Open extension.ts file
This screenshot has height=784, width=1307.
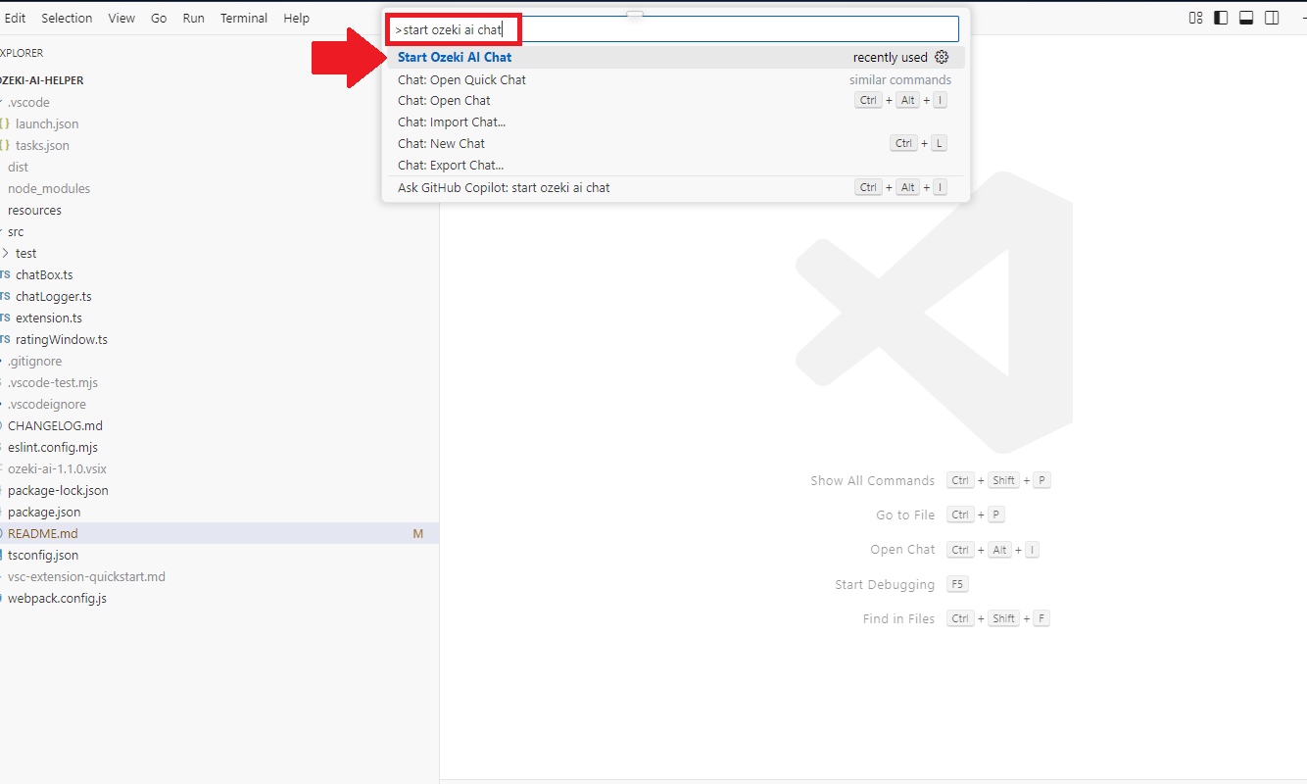[219, 318]
